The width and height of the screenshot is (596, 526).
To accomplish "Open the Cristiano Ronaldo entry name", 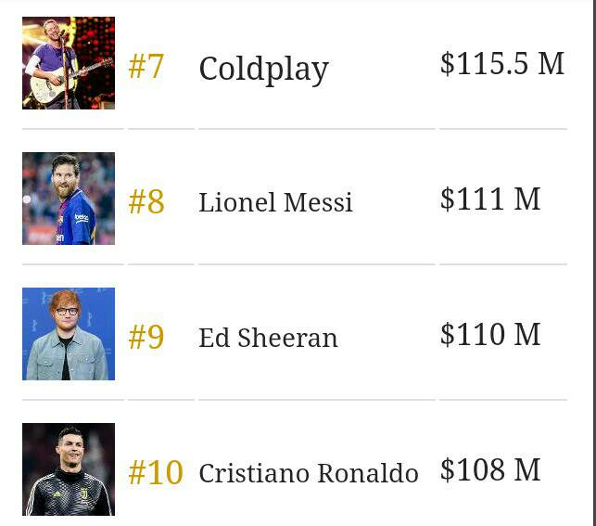I will (x=309, y=473).
